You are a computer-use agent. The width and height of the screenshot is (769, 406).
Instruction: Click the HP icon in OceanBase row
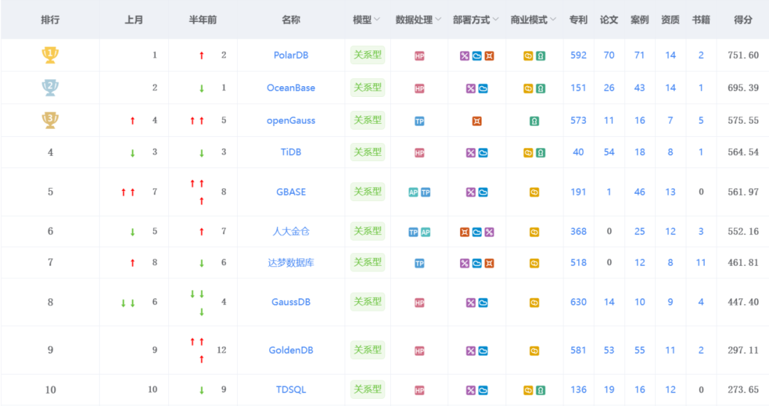[419, 89]
